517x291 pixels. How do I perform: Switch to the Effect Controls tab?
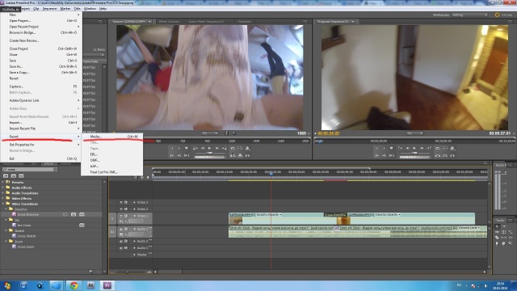click(x=169, y=22)
